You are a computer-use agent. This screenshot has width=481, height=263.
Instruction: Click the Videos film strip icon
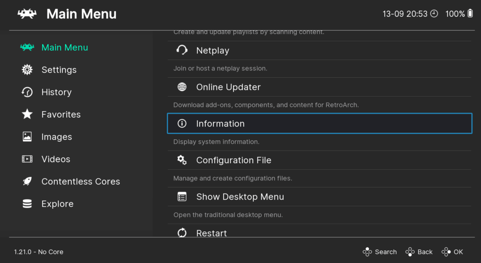point(27,159)
